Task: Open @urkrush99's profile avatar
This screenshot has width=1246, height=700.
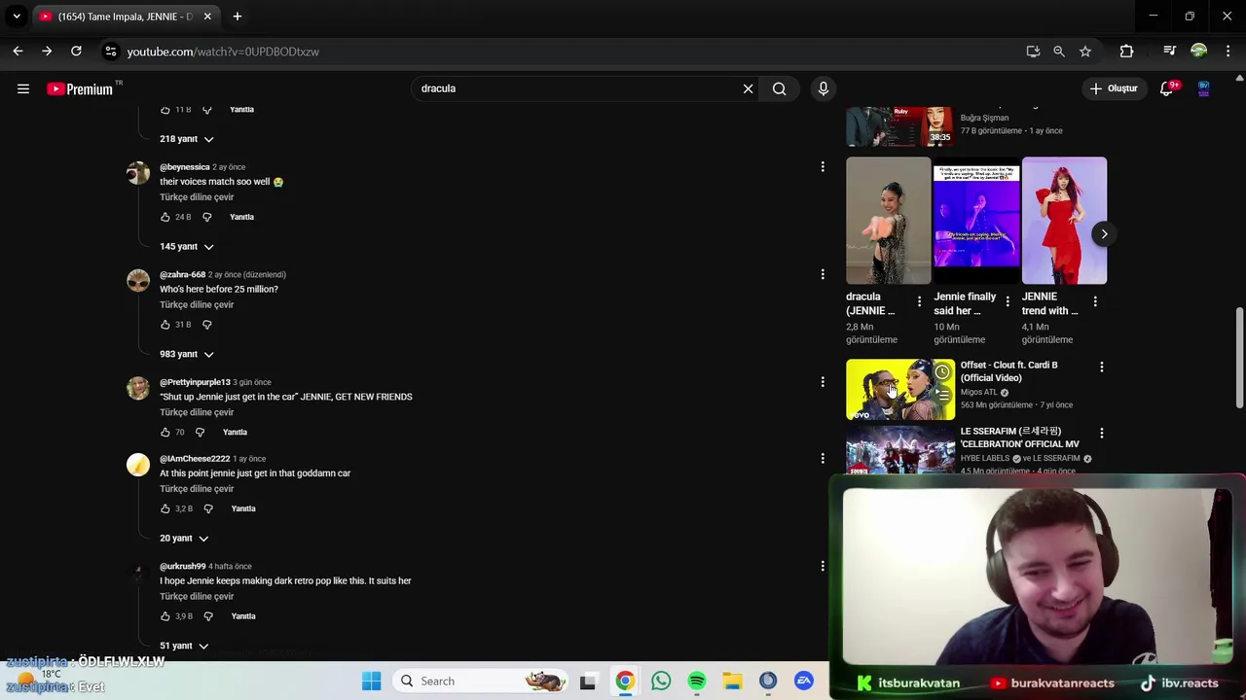Action: pos(138,573)
